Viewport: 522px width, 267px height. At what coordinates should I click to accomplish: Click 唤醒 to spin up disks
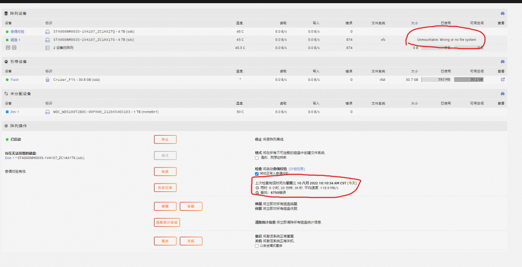(165, 206)
